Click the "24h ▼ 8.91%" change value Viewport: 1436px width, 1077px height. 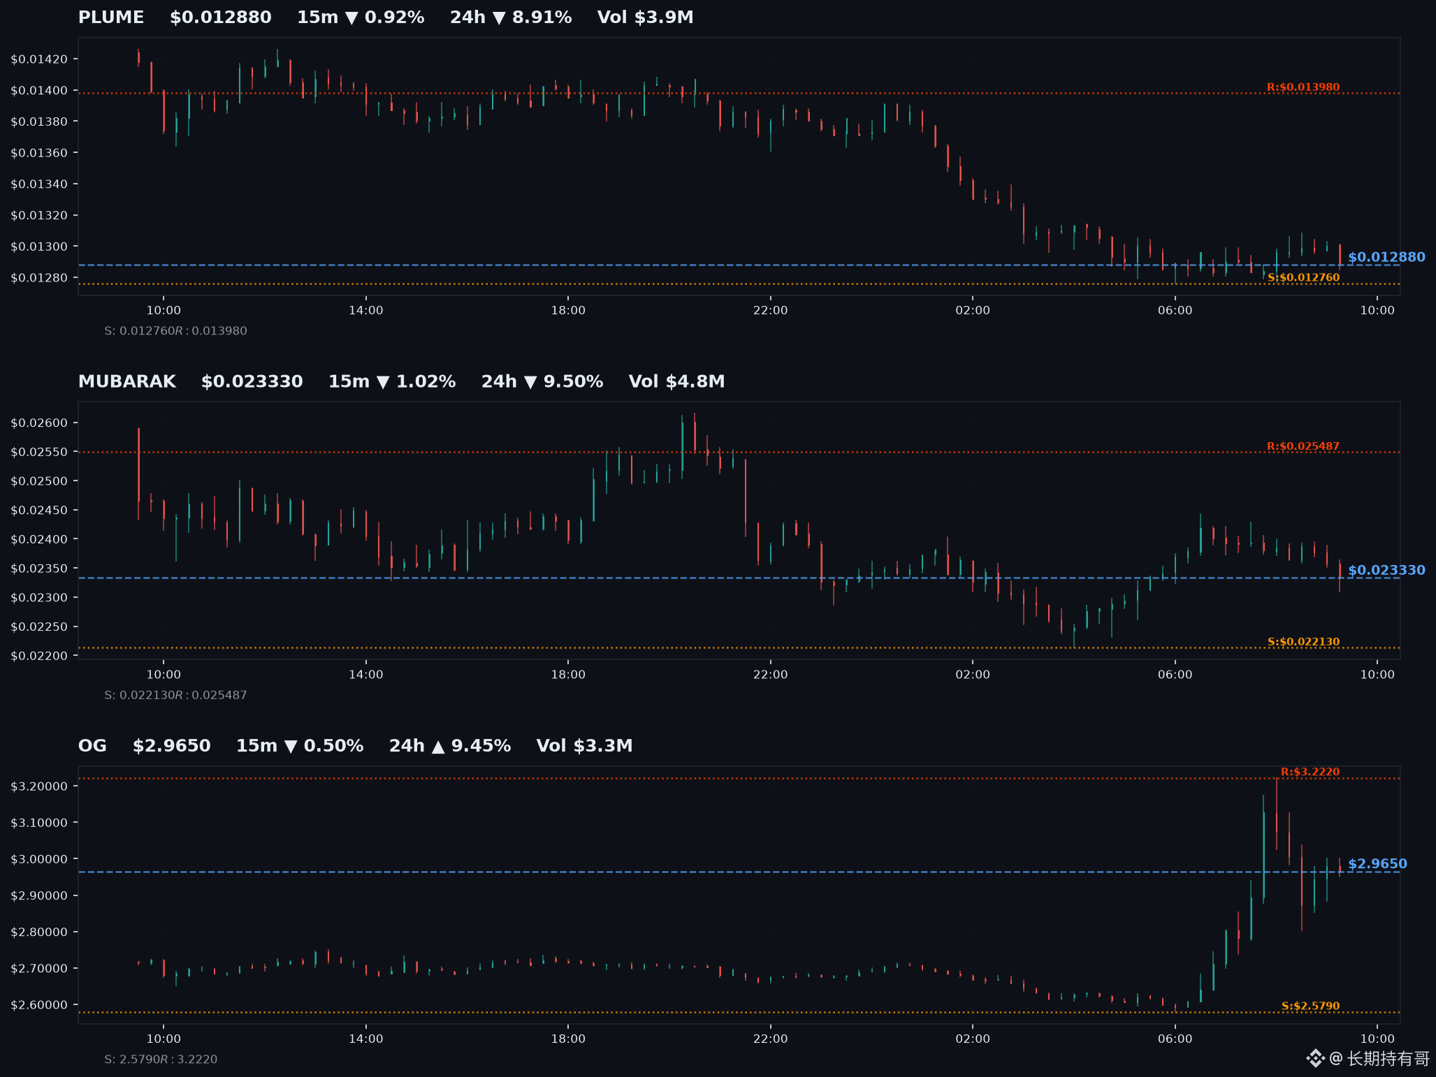pyautogui.click(x=511, y=17)
